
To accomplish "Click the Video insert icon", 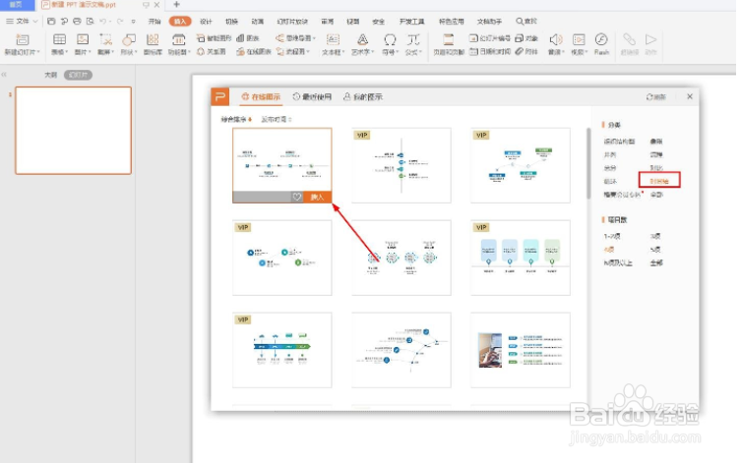I will point(579,39).
